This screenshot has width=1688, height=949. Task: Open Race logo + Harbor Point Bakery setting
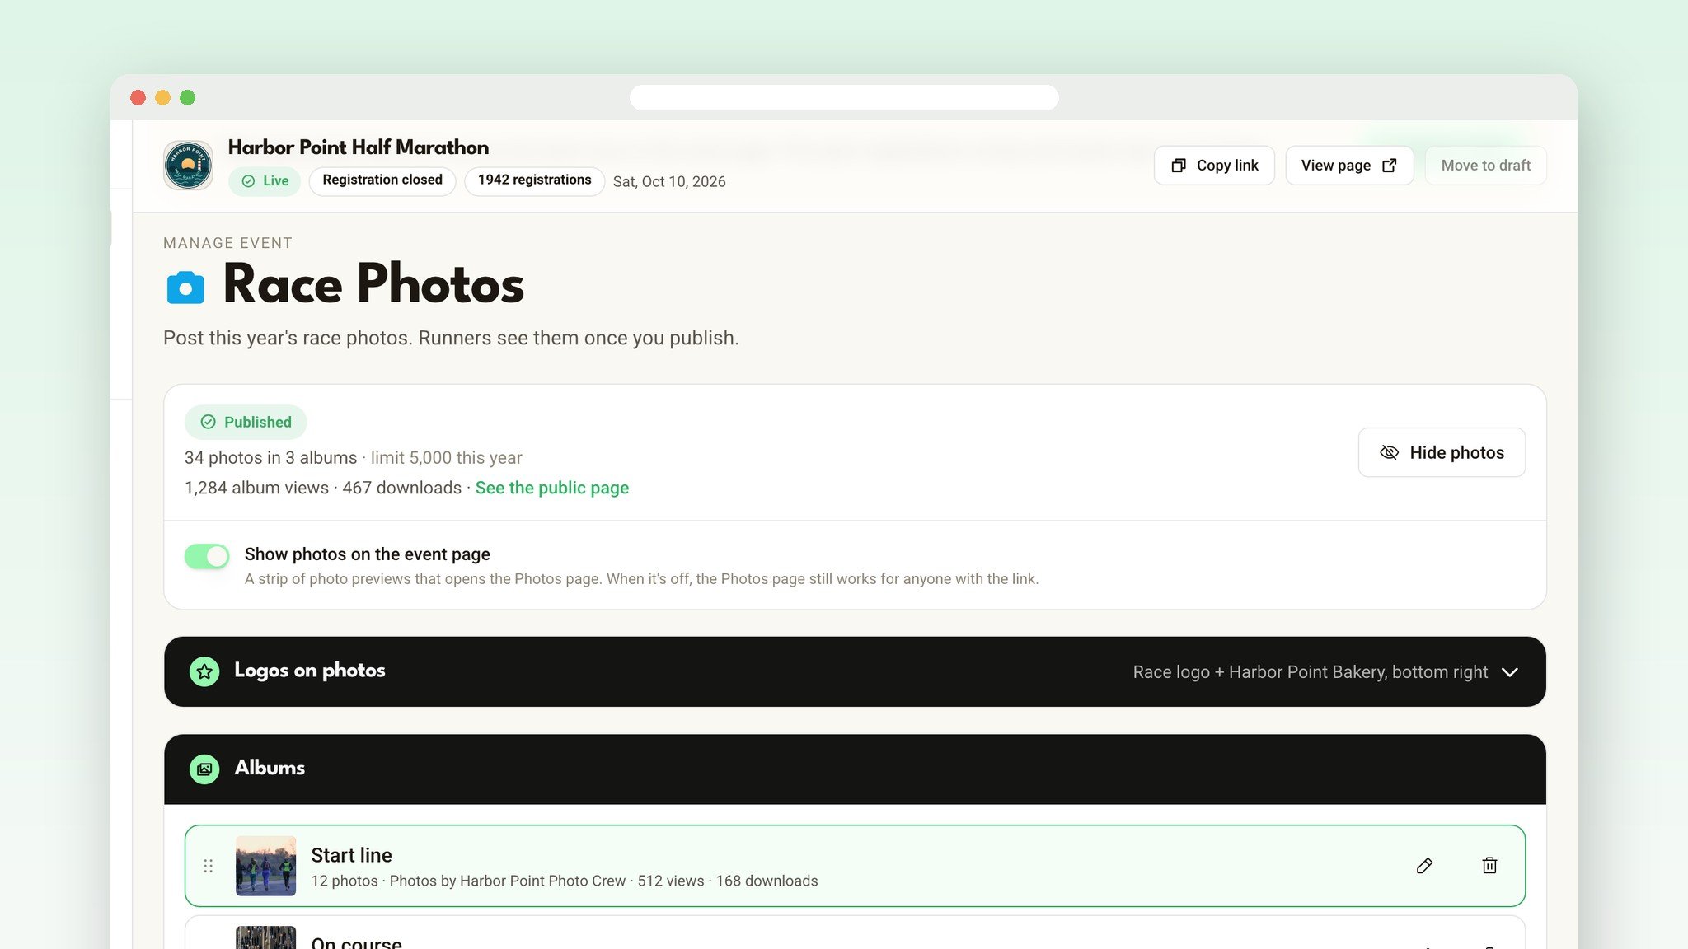click(1310, 672)
